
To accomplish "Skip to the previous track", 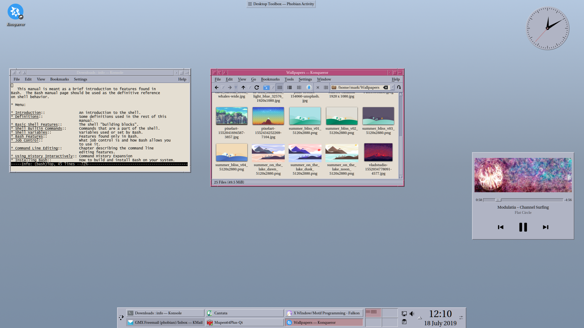I will tap(501, 227).
